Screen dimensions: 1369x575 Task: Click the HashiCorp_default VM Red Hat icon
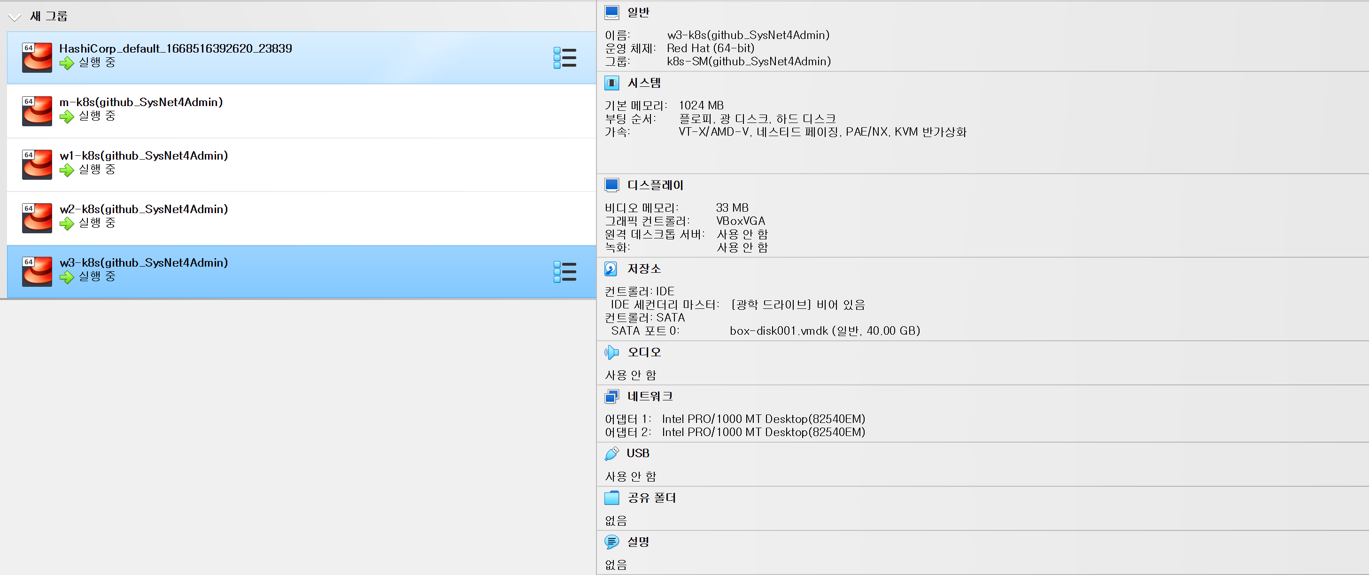(x=37, y=57)
